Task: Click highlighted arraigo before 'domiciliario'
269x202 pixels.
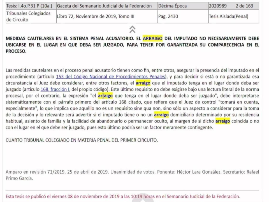Action: click(161, 115)
